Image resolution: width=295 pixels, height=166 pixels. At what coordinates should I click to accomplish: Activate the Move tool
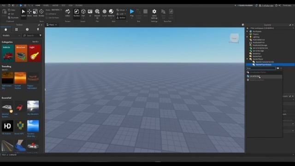tap(29, 13)
